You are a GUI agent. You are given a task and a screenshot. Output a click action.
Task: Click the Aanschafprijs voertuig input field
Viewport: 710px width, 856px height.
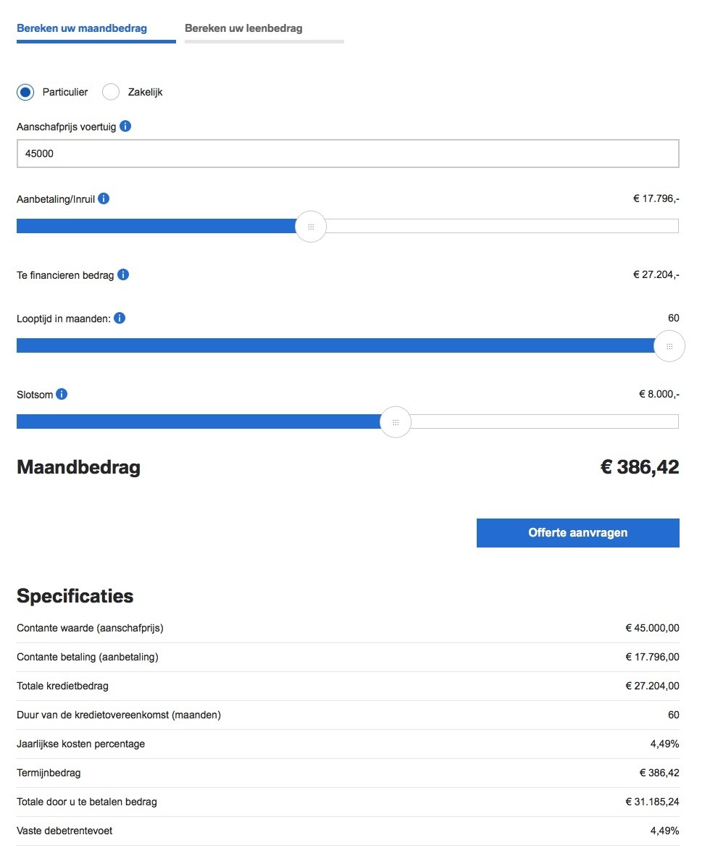point(348,154)
